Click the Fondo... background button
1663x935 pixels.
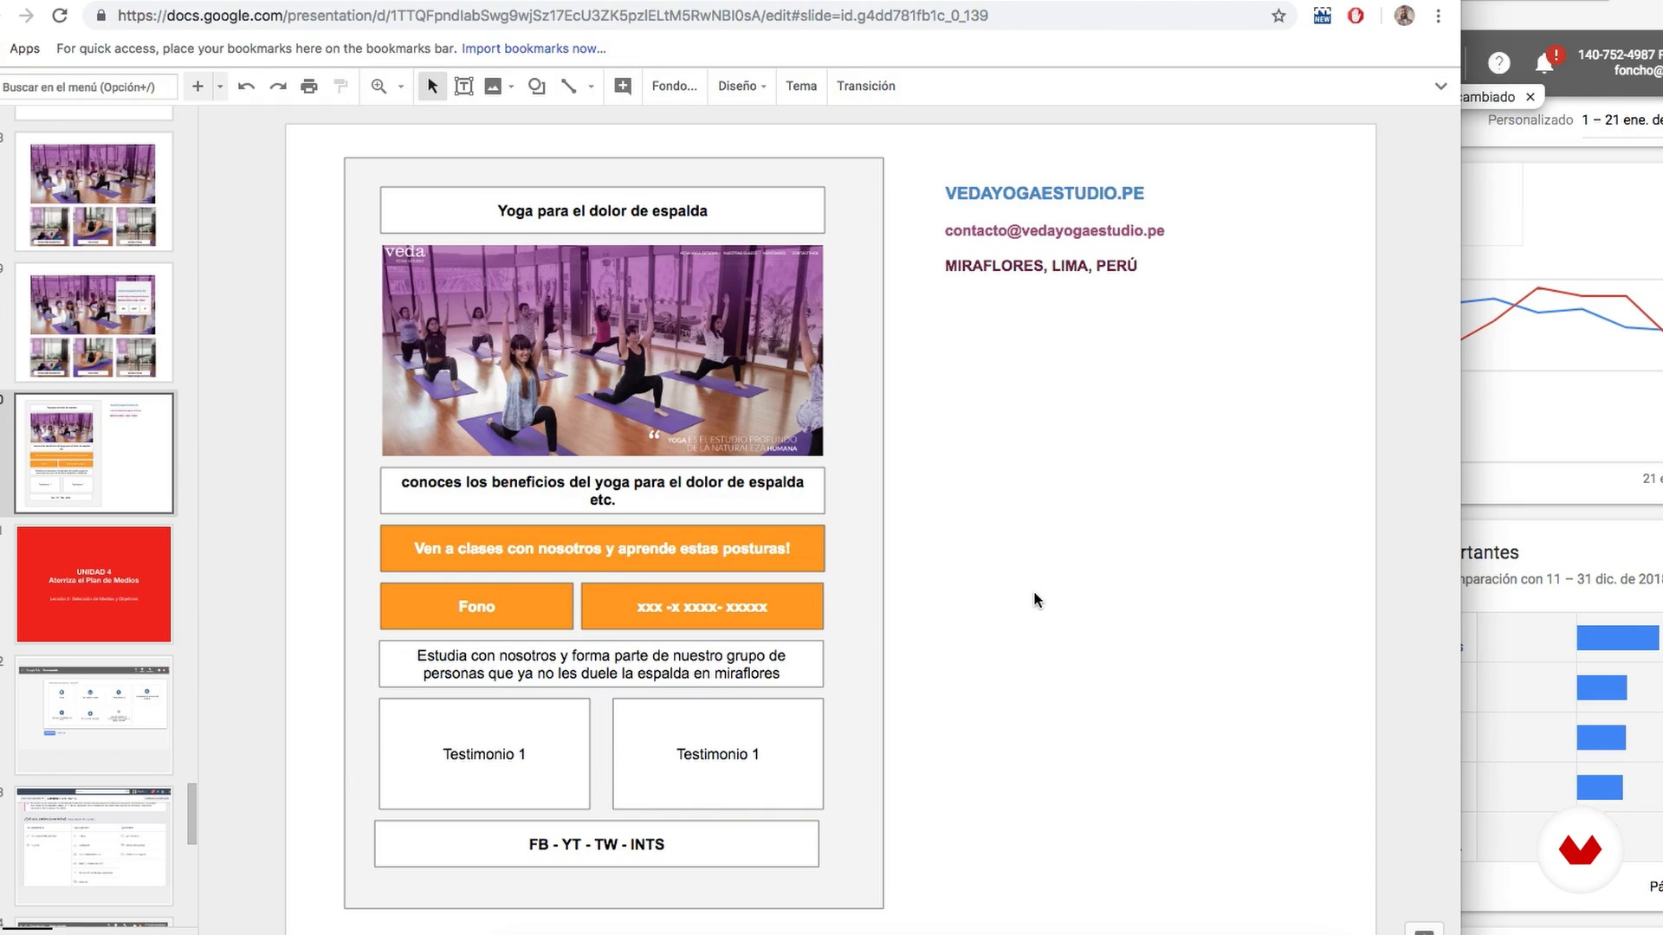coord(675,86)
